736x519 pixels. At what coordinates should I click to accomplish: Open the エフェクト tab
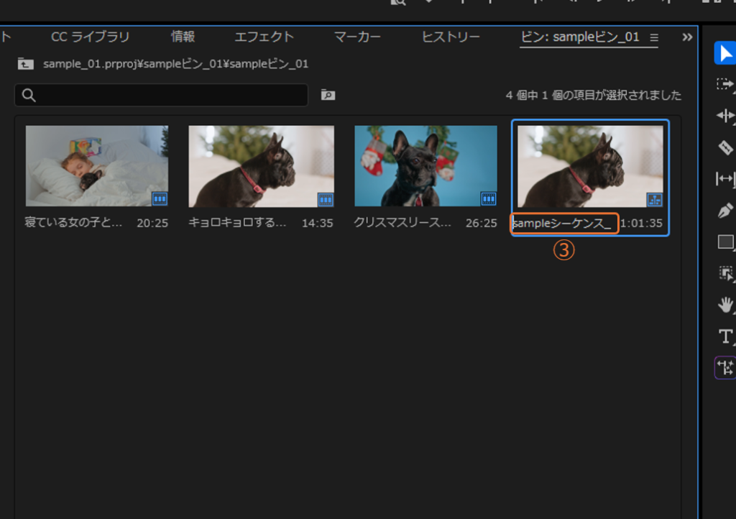pyautogui.click(x=264, y=37)
